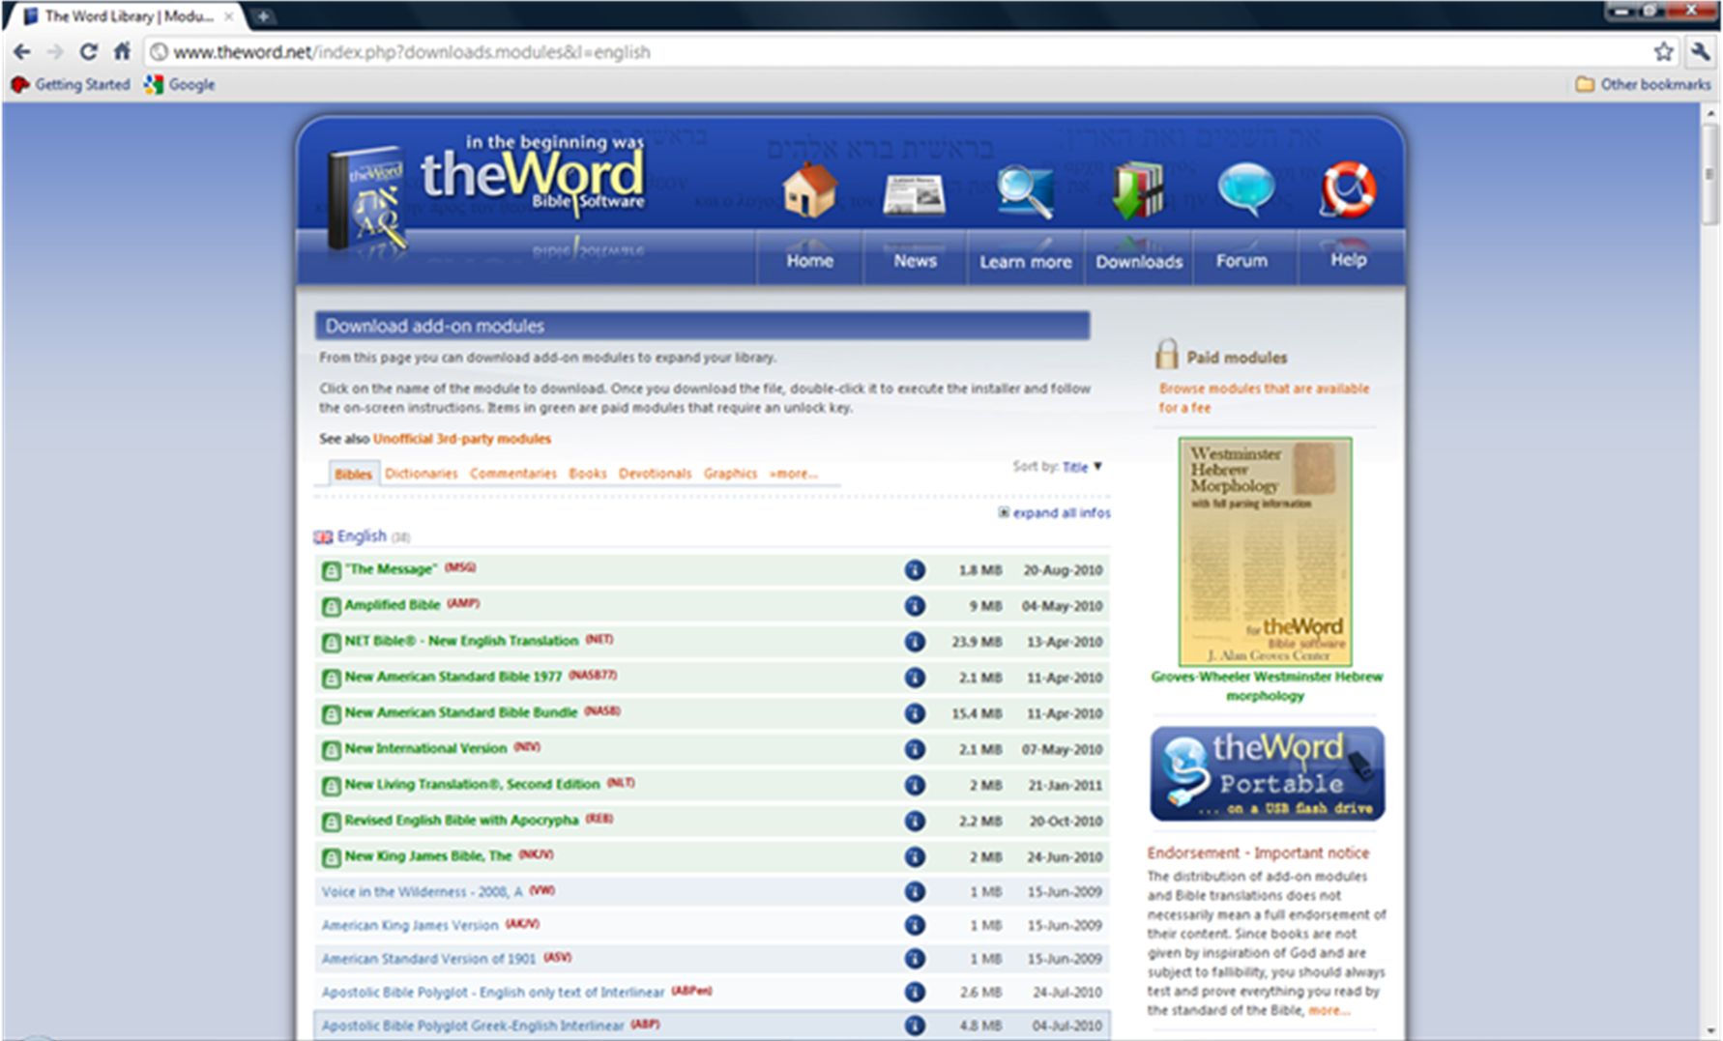The width and height of the screenshot is (1723, 1041).
Task: Open the Home navigation menu
Action: pyautogui.click(x=809, y=259)
